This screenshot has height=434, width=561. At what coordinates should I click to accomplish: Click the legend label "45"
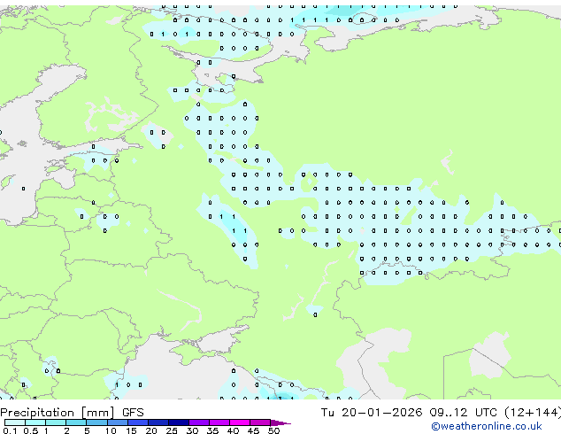[x=253, y=430]
